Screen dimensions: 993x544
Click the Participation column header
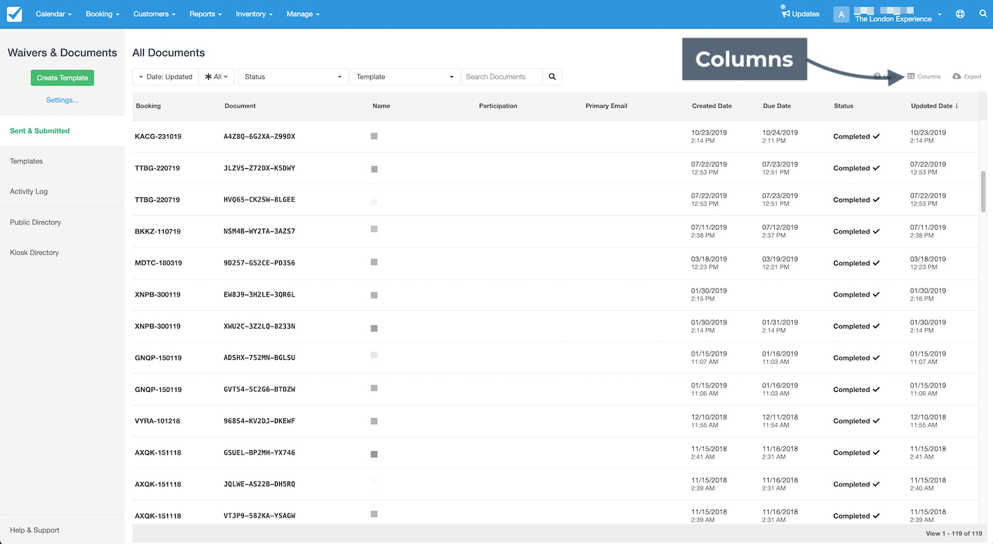tap(498, 106)
